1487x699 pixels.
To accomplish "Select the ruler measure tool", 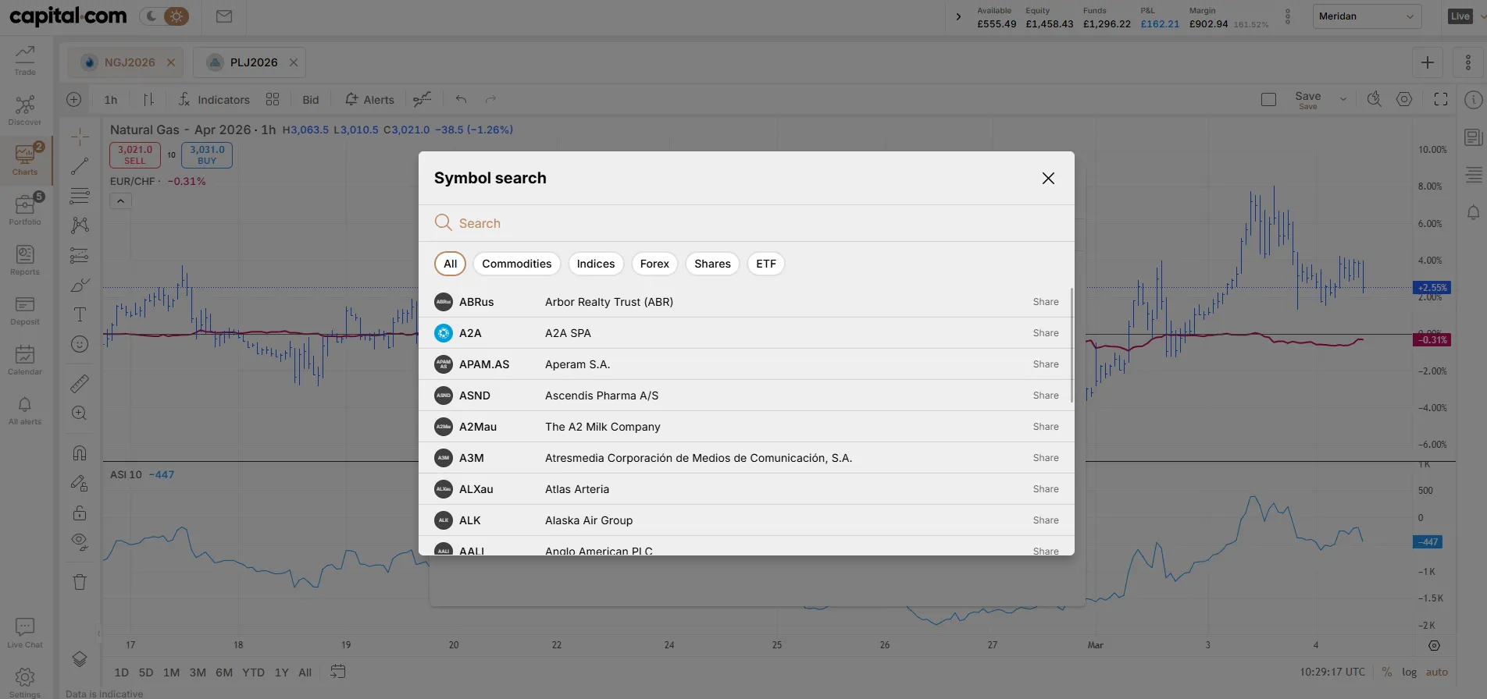I will click(x=80, y=383).
